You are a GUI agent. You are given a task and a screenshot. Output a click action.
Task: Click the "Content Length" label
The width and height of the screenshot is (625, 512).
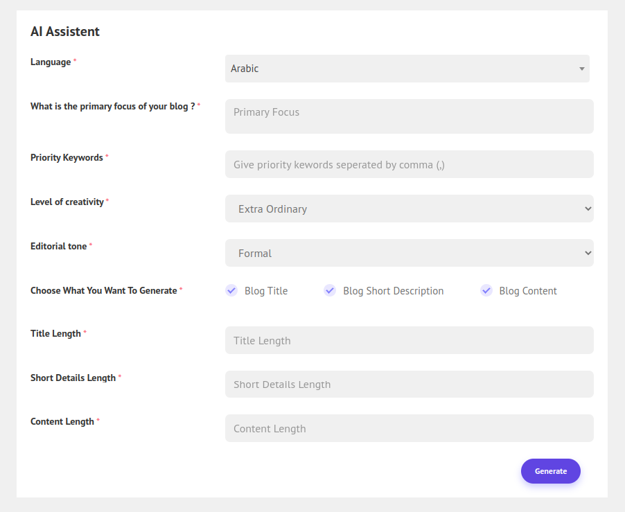pos(62,422)
